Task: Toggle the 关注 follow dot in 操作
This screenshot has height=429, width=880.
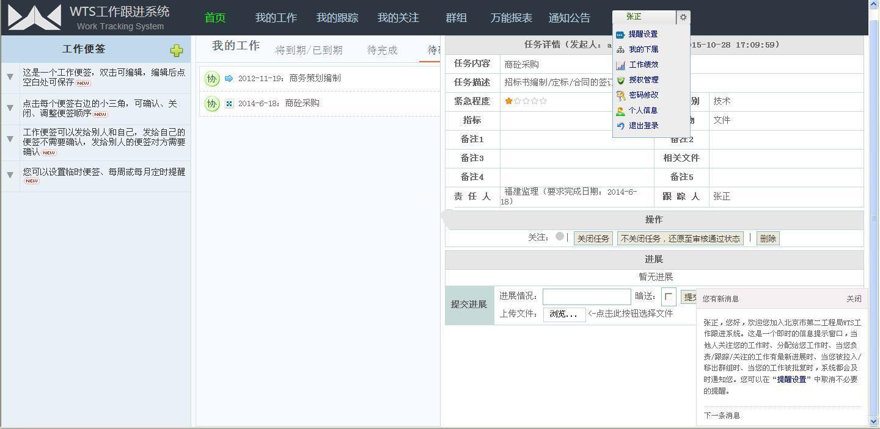Action: 559,237
